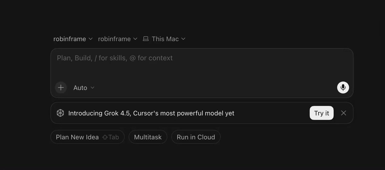Click the chevron next to This Mac
Screen dimensions: 385x170
click(183, 39)
